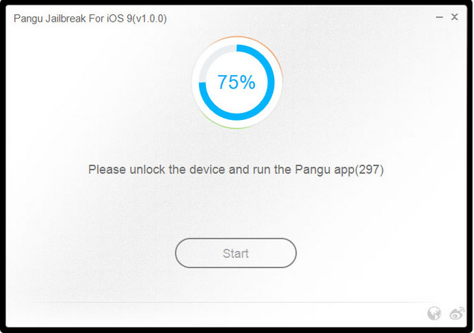Select the Pangu Jailbreak For iOS 9 title

coord(90,19)
